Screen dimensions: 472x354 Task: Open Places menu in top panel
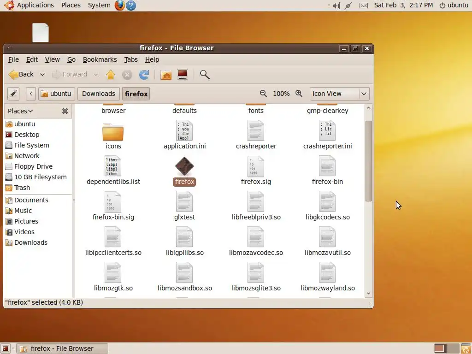[71, 5]
